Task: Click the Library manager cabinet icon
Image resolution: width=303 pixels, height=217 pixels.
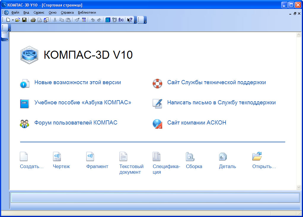Action: pyautogui.click(x=108, y=20)
